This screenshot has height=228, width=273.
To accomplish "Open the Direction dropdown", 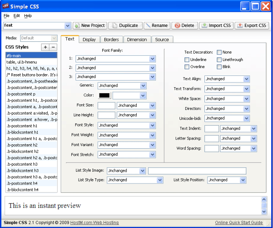I will (x=246, y=109).
